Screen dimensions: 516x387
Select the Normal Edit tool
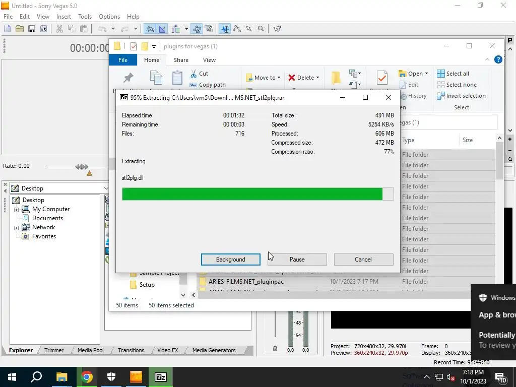coord(225,29)
